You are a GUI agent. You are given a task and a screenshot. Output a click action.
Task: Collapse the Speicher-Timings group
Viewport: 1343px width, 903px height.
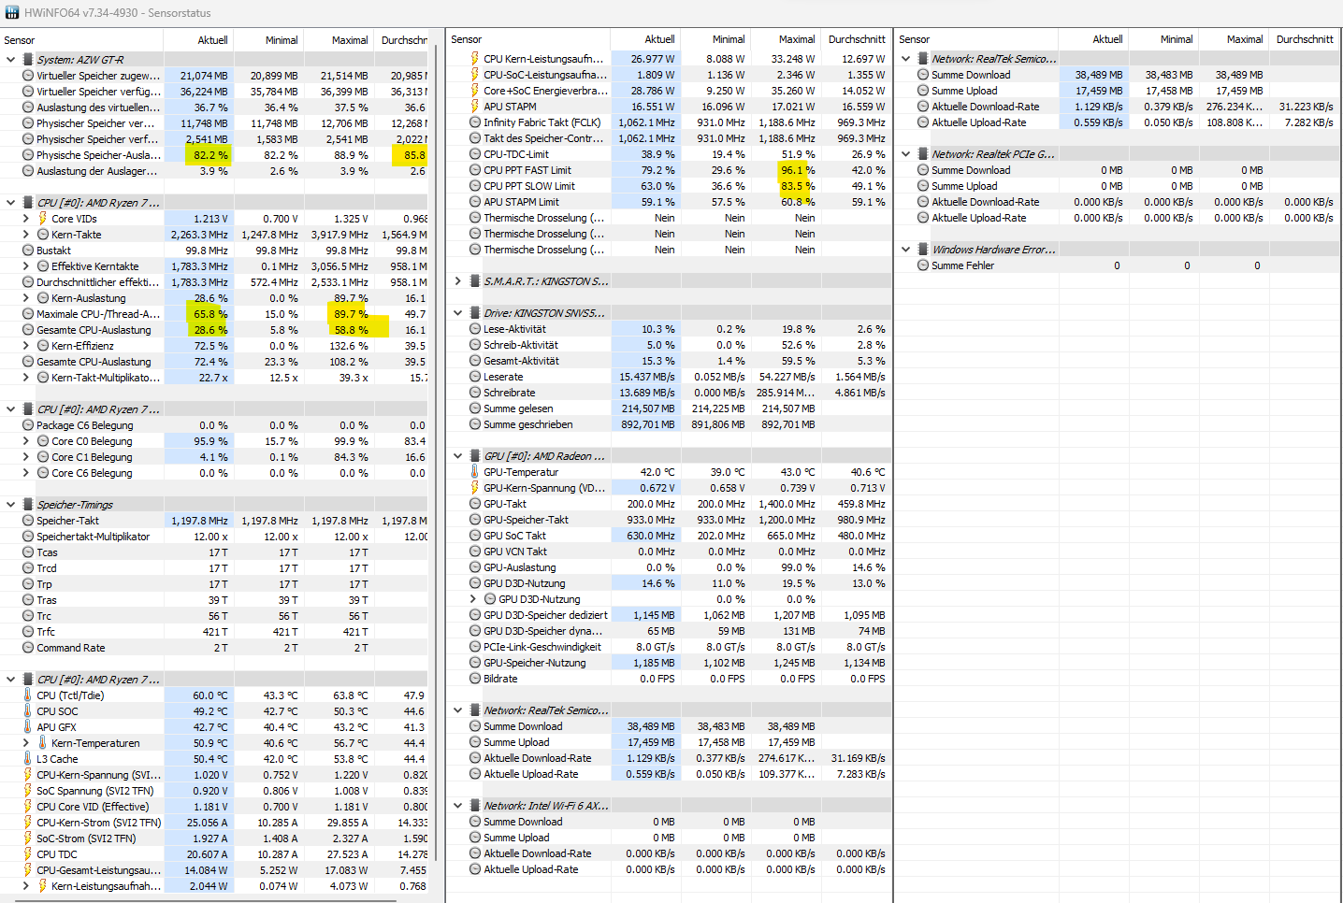11,504
